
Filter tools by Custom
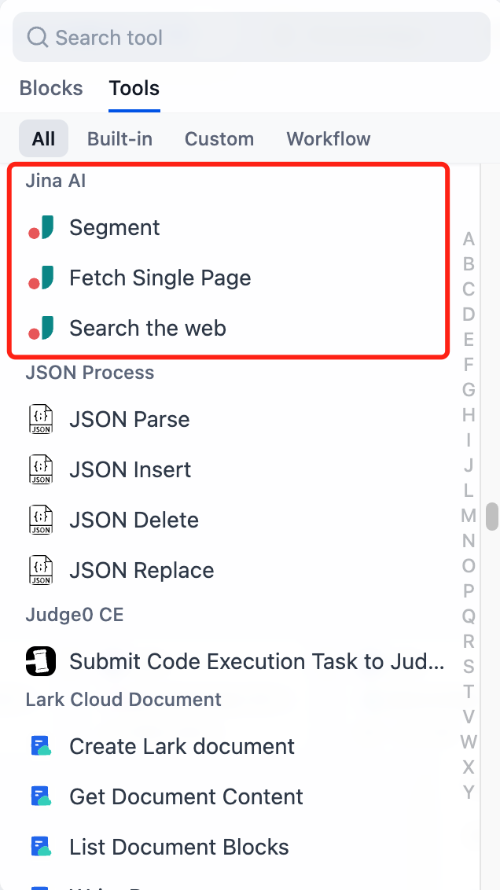pyautogui.click(x=219, y=139)
